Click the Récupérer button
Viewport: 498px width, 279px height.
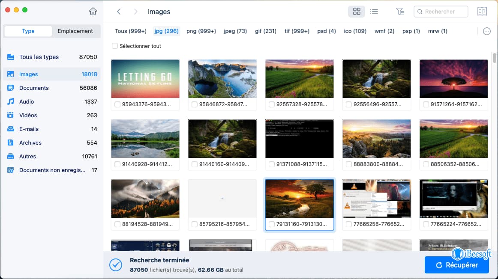457,265
